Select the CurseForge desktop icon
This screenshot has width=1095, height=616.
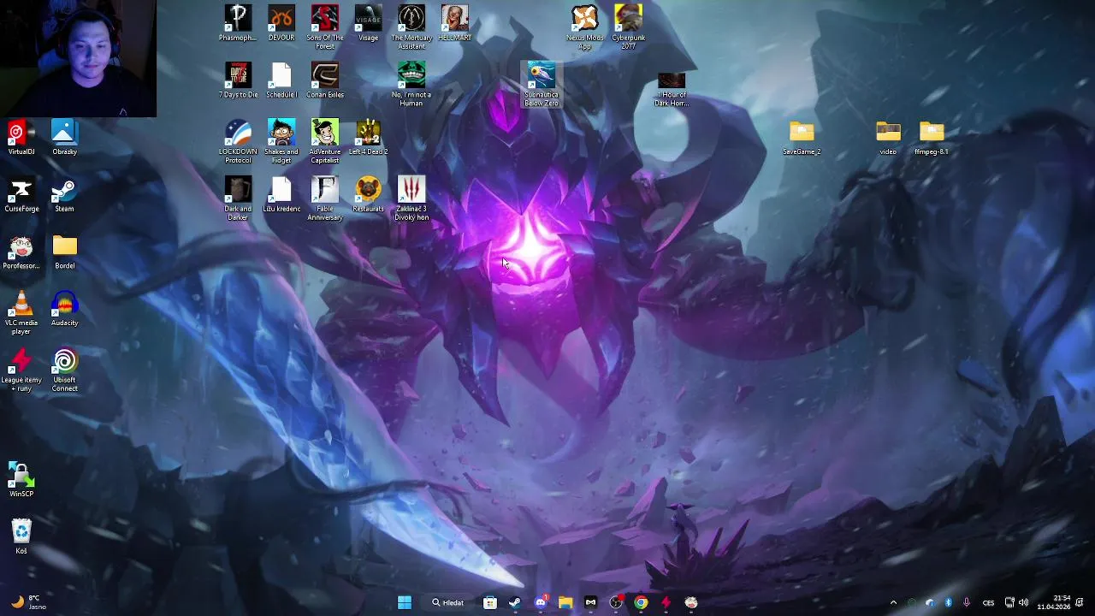pos(21,194)
